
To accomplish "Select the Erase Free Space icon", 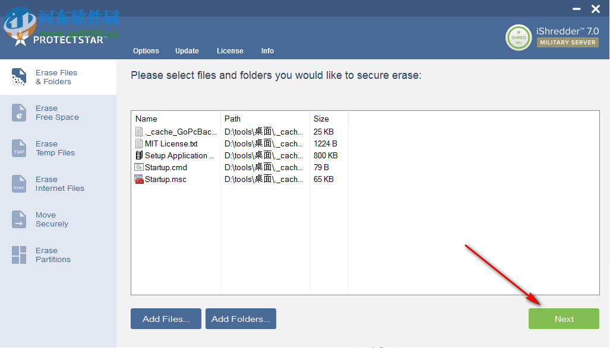I will pyautogui.click(x=19, y=113).
